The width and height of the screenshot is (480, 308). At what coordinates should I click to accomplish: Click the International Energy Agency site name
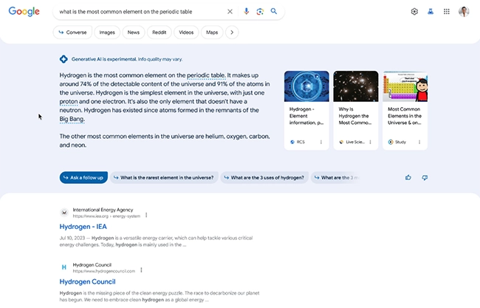[103, 210]
